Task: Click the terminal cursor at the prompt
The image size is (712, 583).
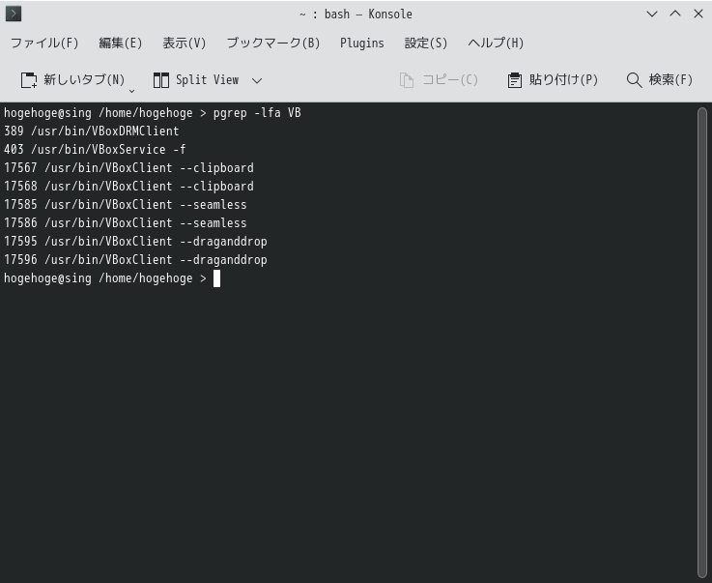Action: click(x=216, y=278)
